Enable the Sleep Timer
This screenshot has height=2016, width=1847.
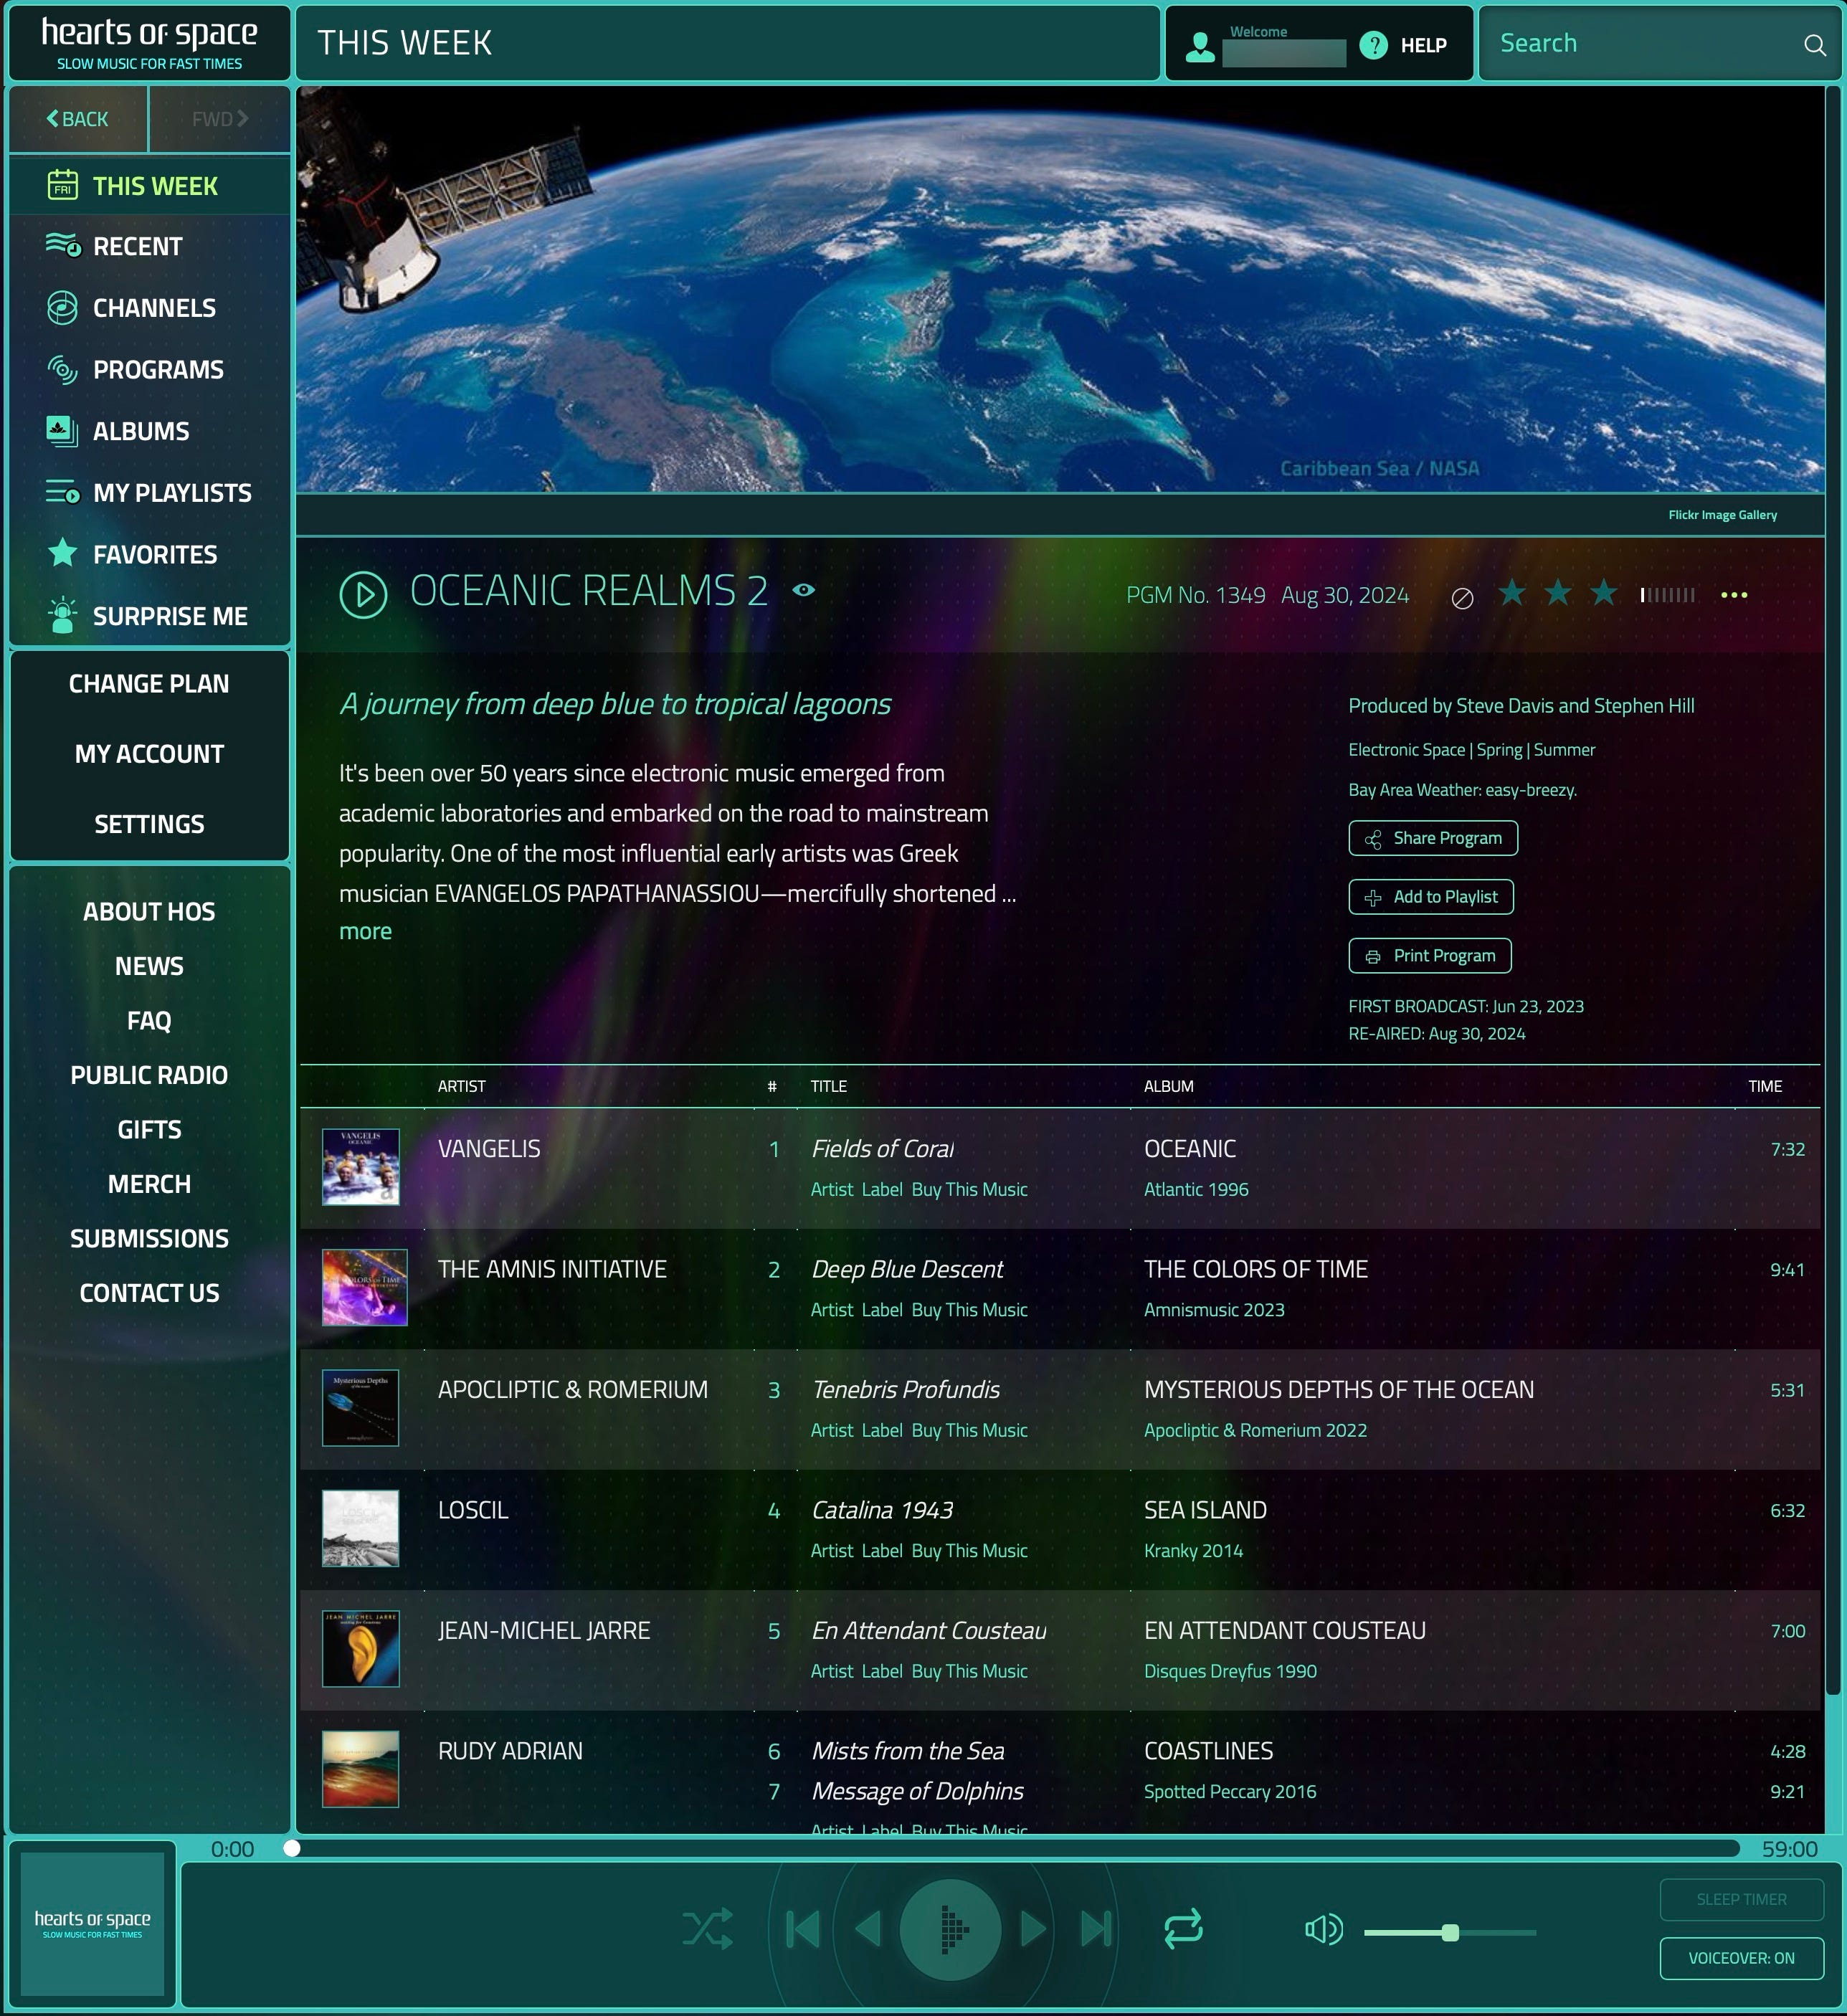pyautogui.click(x=1741, y=1899)
